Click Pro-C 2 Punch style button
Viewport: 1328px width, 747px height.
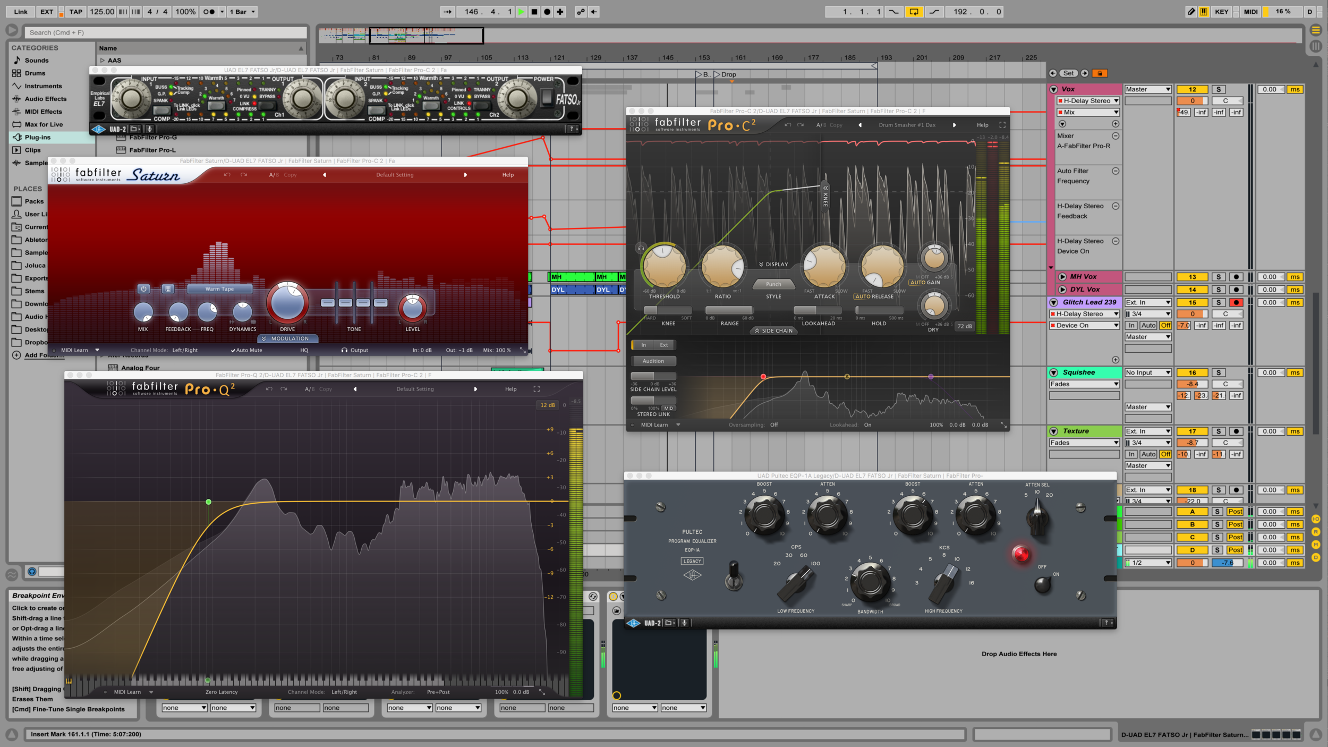pos(773,284)
